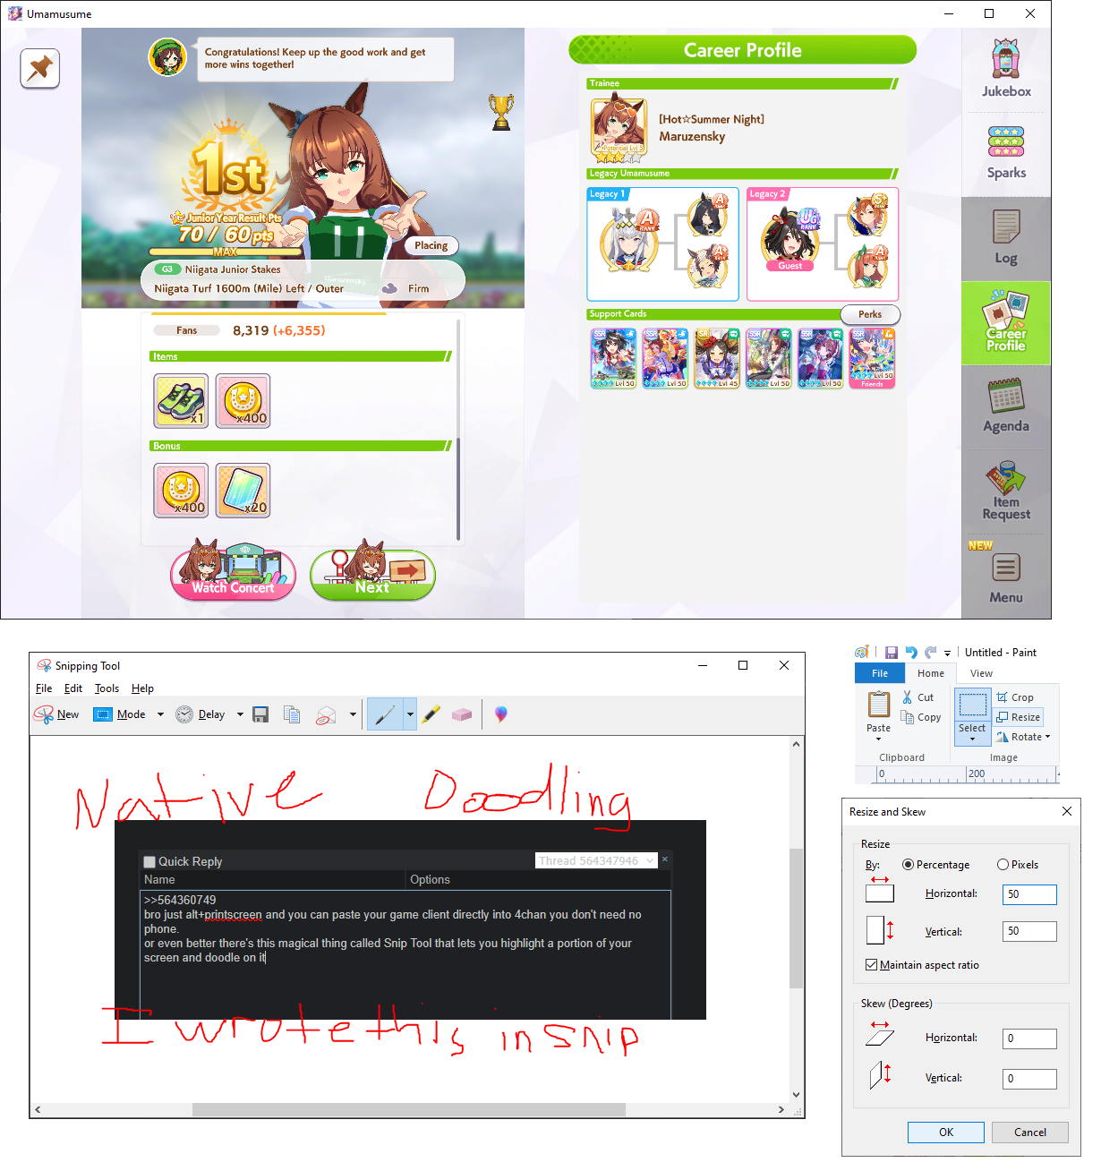The height and width of the screenshot is (1171, 1101).
Task: Open the Edit menu in Snipping Tool
Action: click(73, 688)
